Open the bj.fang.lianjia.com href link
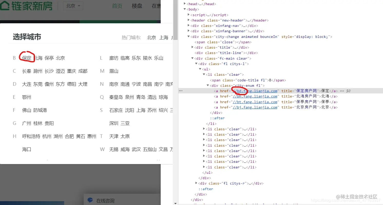 pos(255,107)
